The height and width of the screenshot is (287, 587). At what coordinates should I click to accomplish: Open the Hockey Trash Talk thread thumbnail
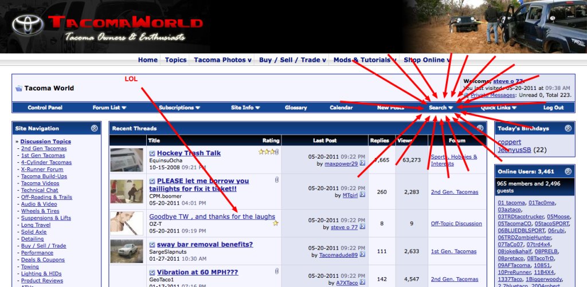[127, 160]
